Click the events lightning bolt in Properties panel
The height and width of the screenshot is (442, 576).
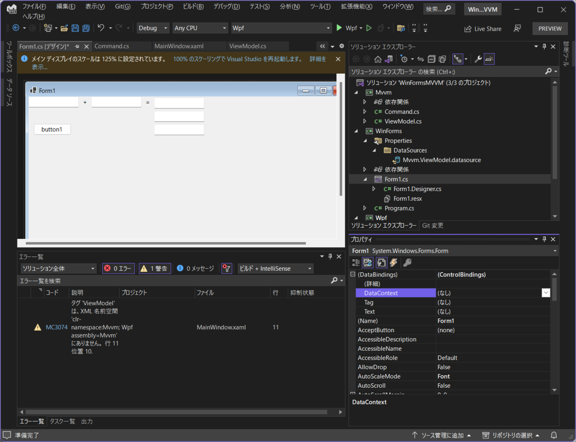click(x=394, y=263)
